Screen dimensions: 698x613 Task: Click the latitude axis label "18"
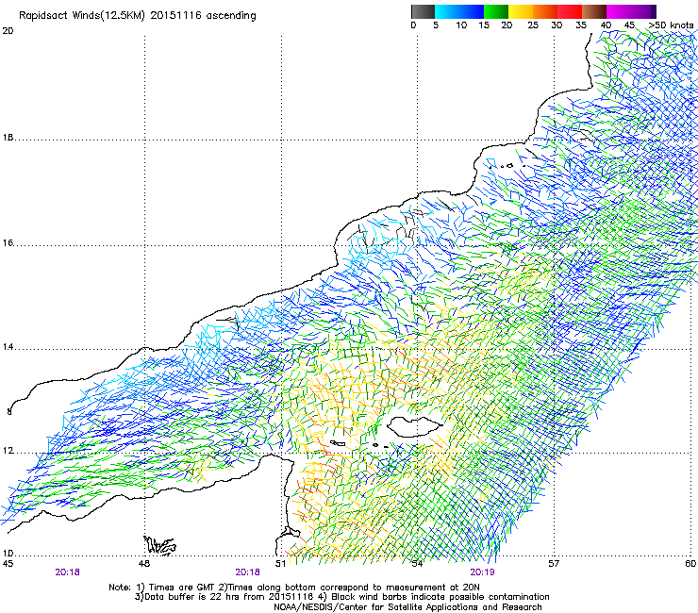pyautogui.click(x=8, y=138)
